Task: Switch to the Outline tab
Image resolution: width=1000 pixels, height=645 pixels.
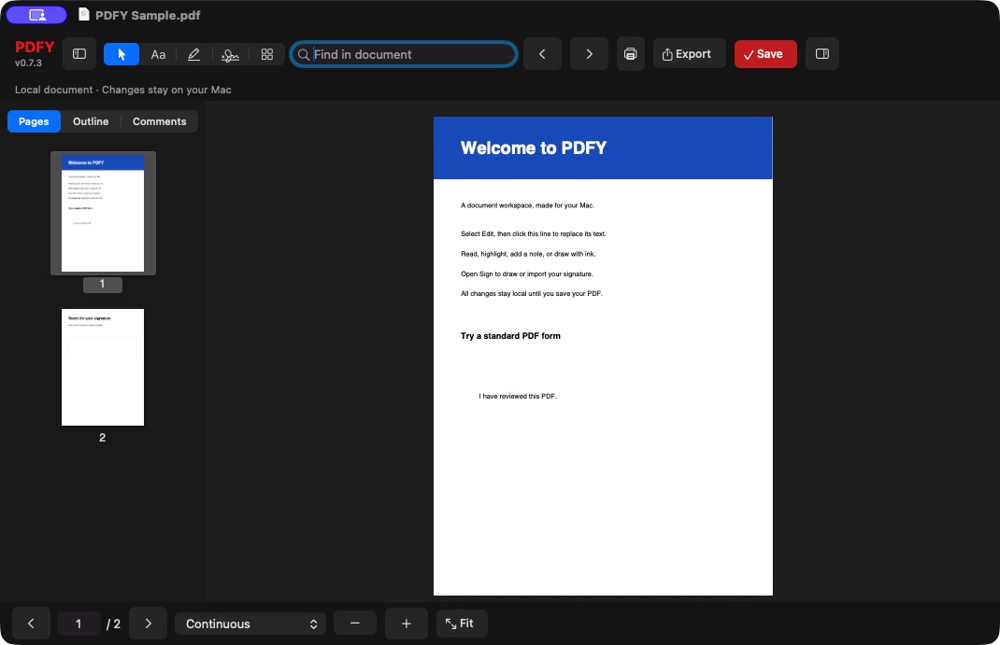Action: point(91,121)
